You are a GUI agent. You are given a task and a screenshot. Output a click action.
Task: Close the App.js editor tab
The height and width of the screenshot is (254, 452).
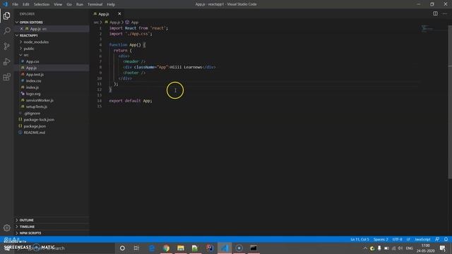(x=119, y=13)
